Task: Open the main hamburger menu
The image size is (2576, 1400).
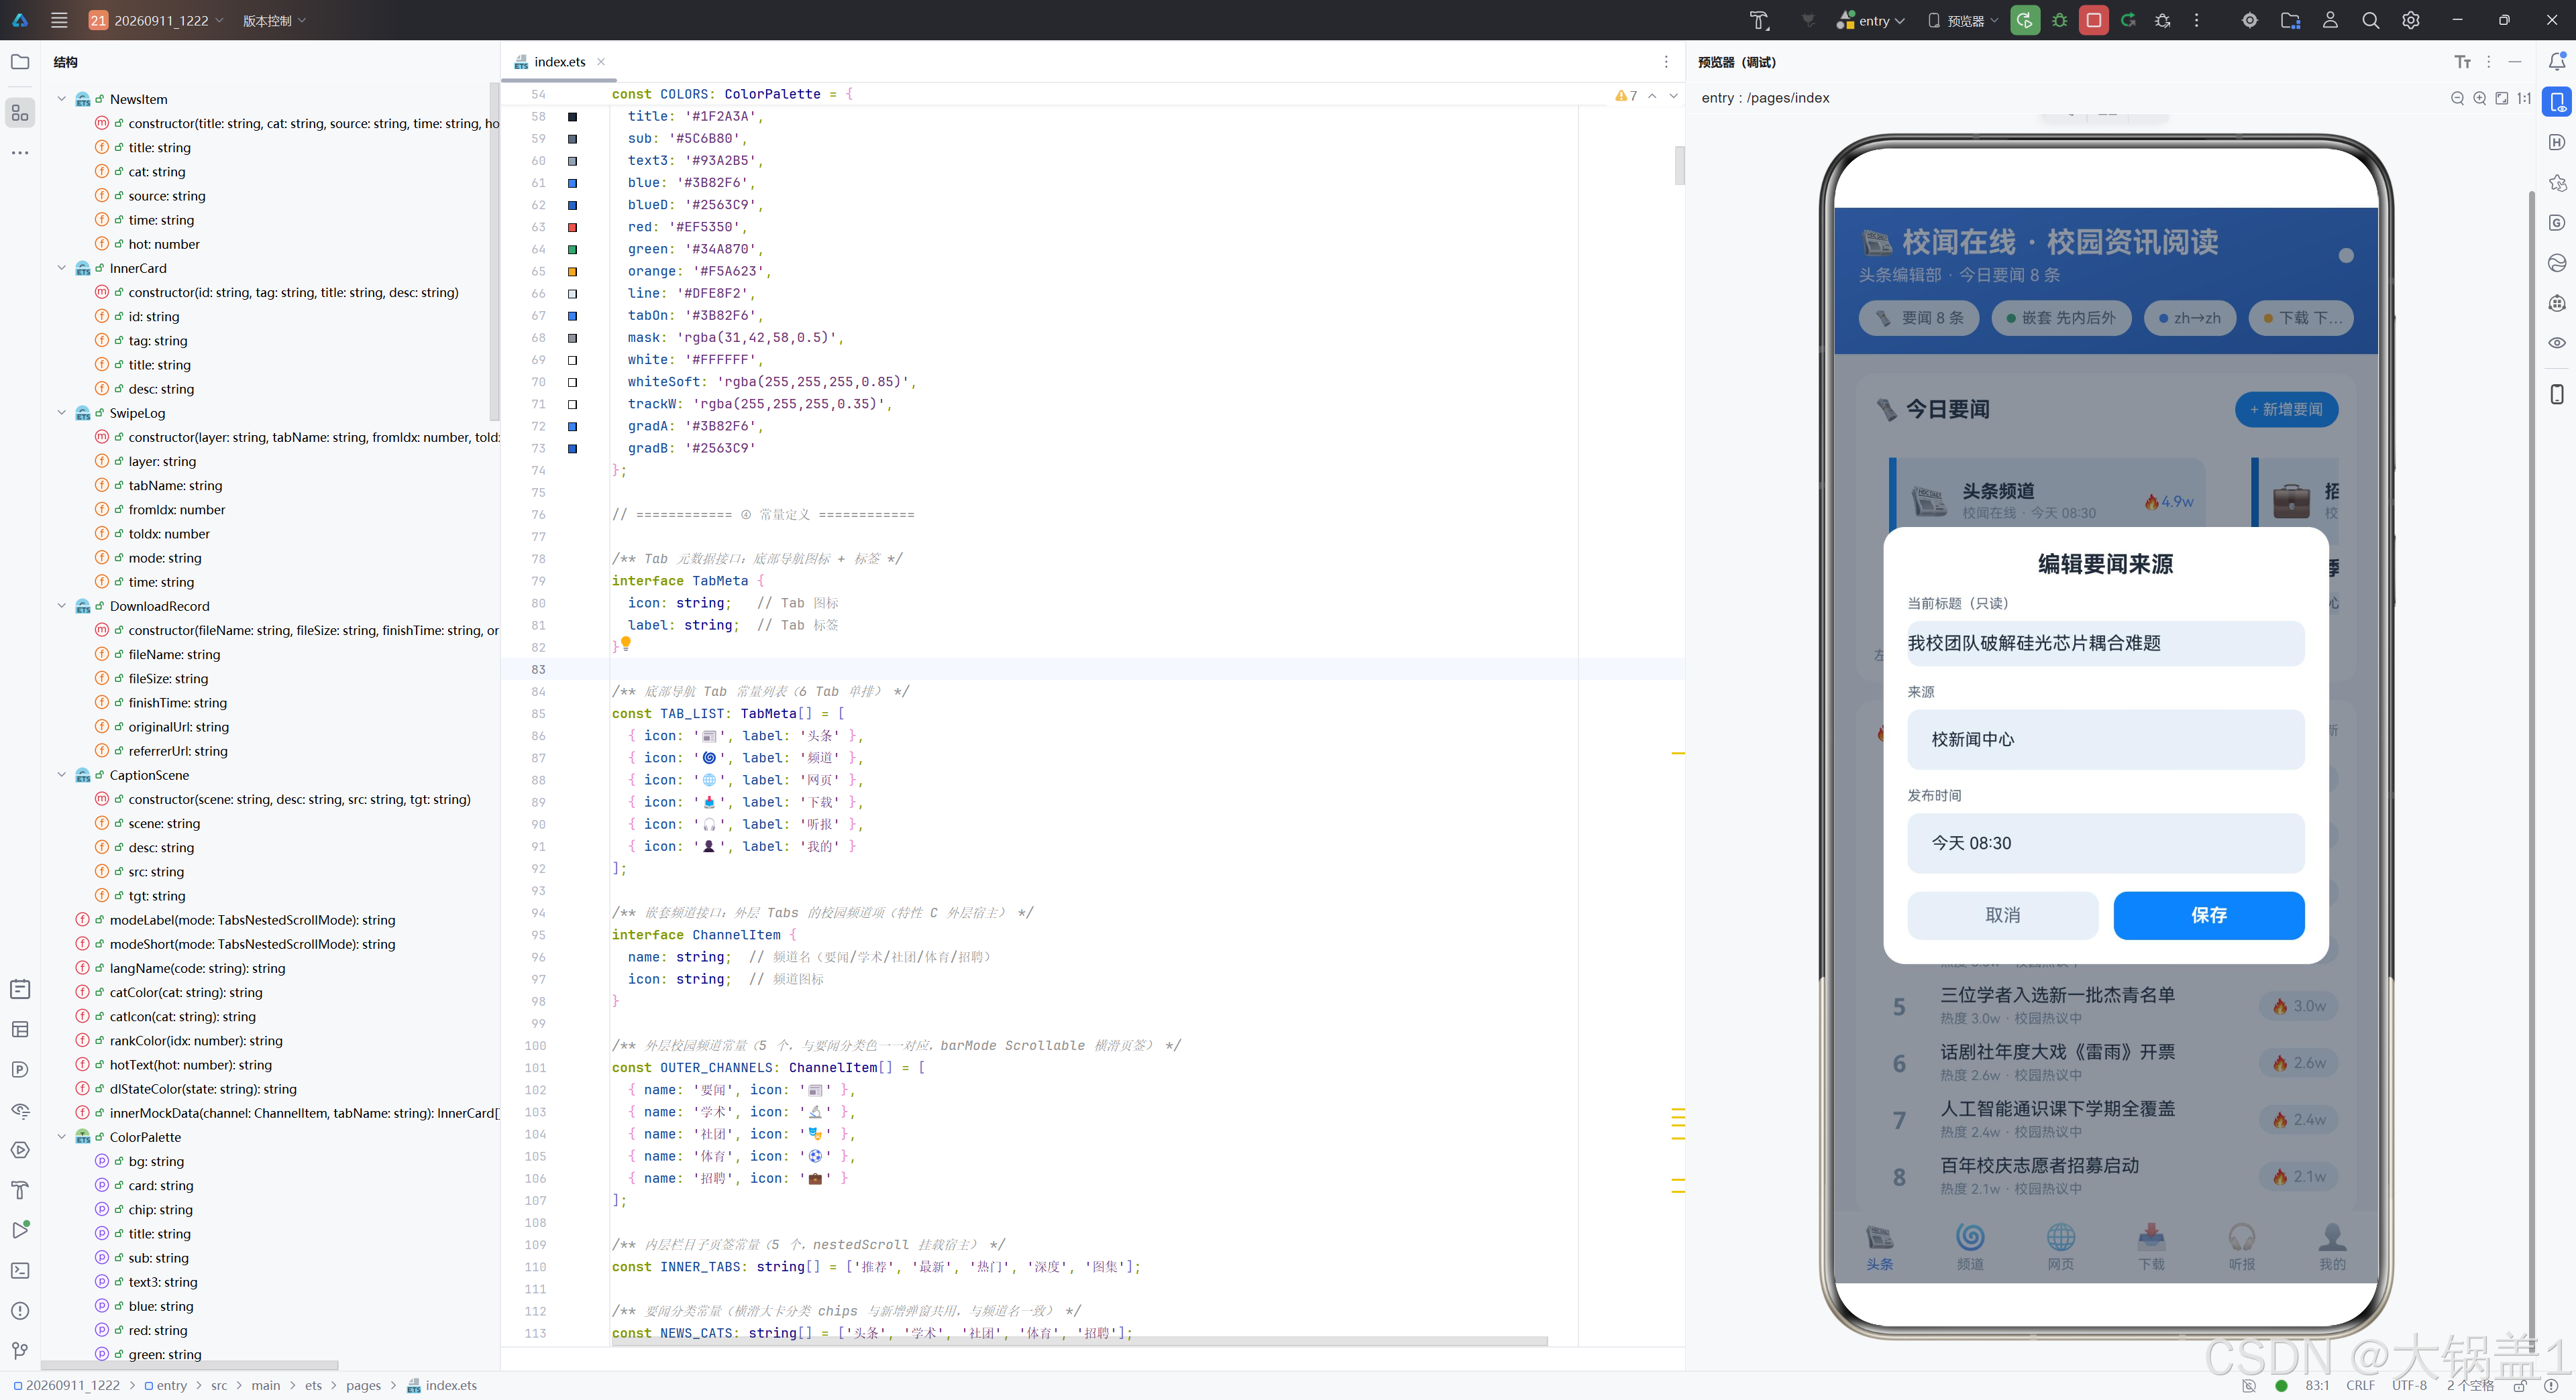Action: [59, 20]
